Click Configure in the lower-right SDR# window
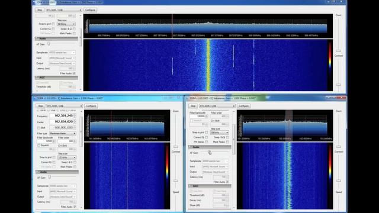 [243, 106]
